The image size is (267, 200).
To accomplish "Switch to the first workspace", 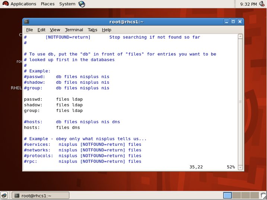I will [x=227, y=196].
